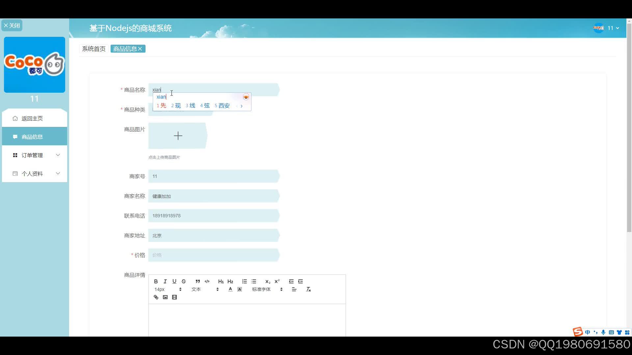Viewport: 632px width, 355px height.
Task: Open the 标准字体 font family dropdown
Action: [x=267, y=289]
